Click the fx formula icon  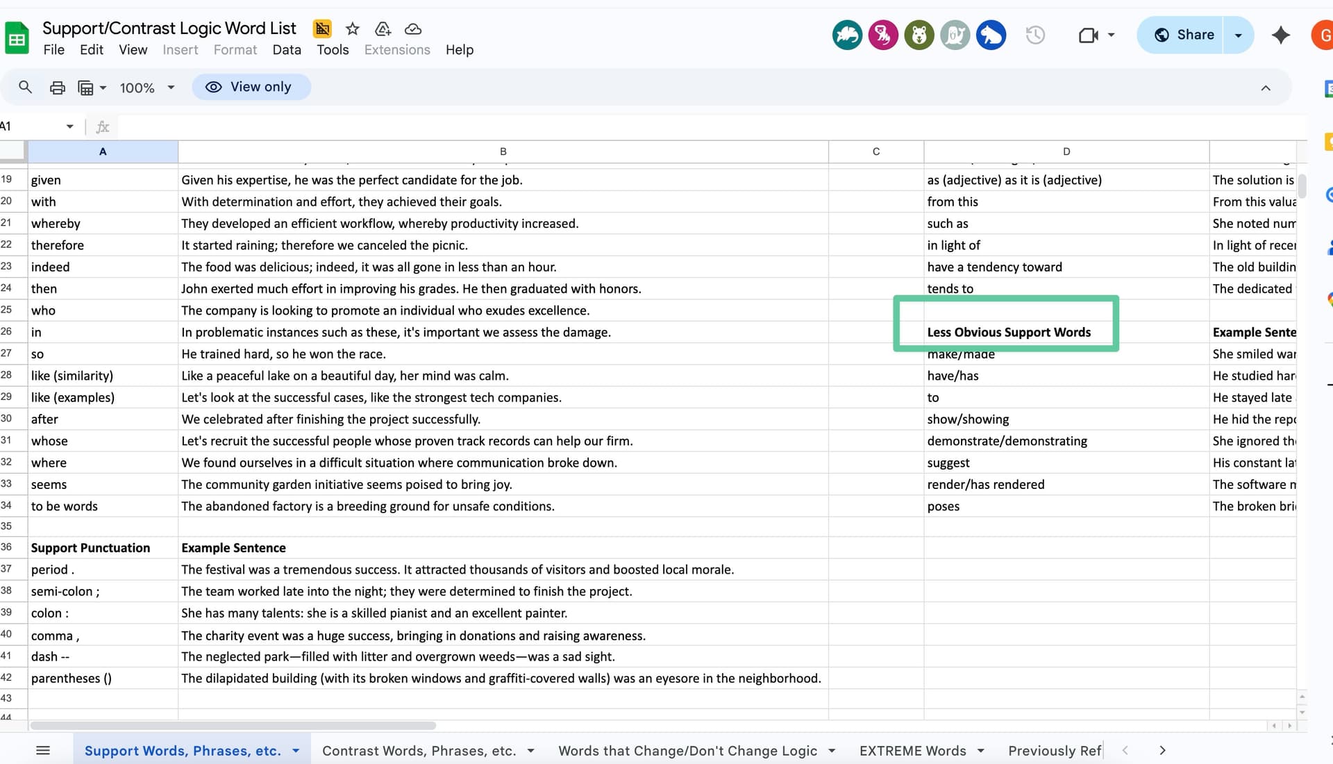[103, 126]
